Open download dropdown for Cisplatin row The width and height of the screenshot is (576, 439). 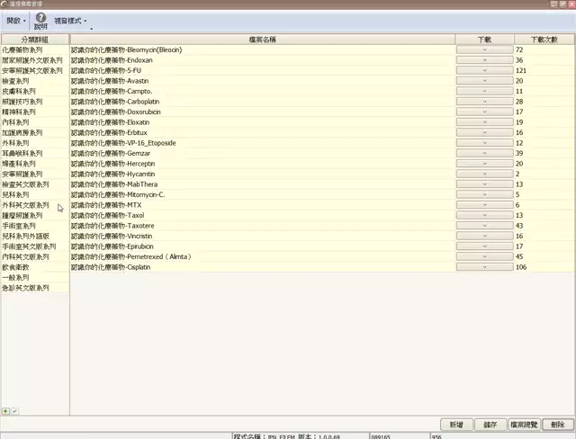(x=484, y=267)
